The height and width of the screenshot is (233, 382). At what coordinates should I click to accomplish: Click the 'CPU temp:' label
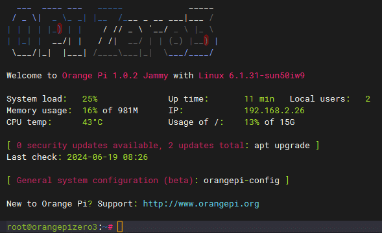[x=29, y=122]
